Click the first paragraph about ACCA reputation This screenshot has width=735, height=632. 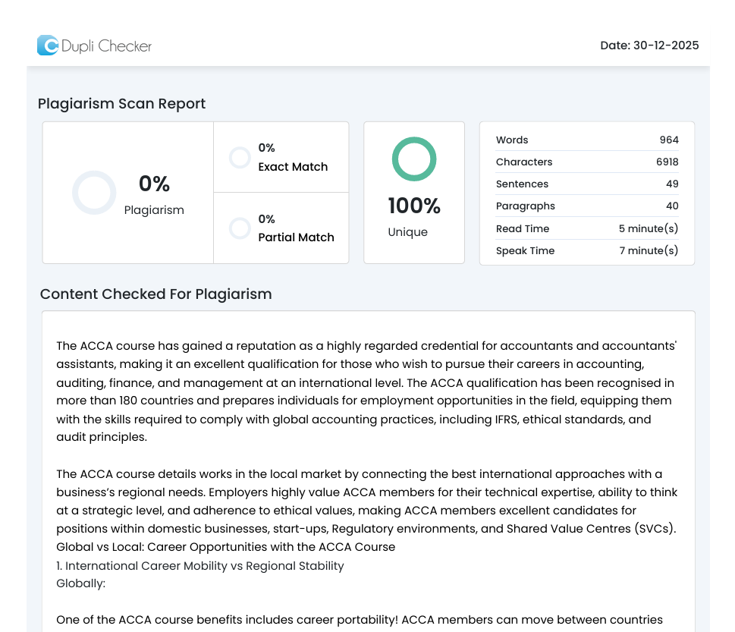(367, 391)
